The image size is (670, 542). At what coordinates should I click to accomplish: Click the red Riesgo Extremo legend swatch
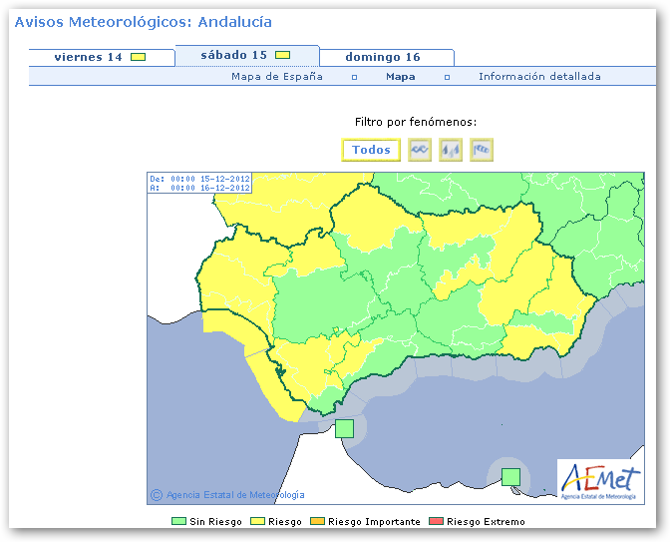coord(436,521)
